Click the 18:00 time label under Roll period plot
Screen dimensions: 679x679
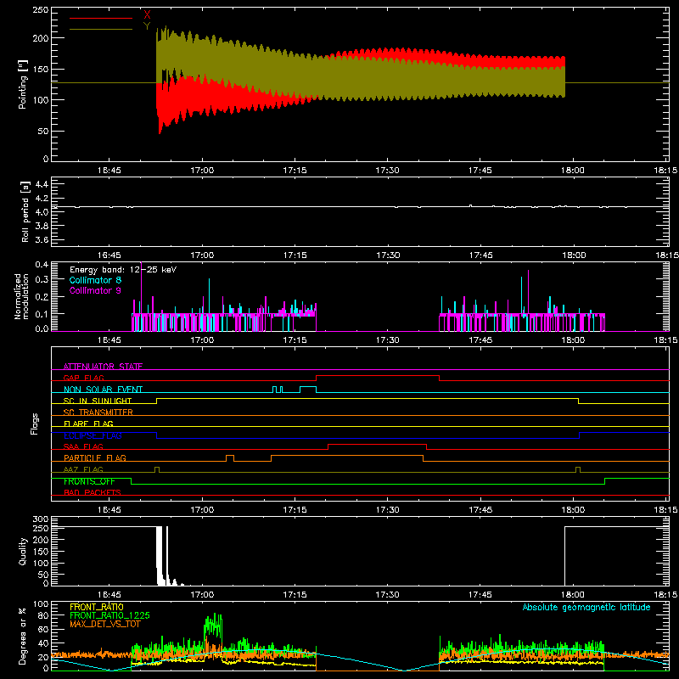[574, 255]
